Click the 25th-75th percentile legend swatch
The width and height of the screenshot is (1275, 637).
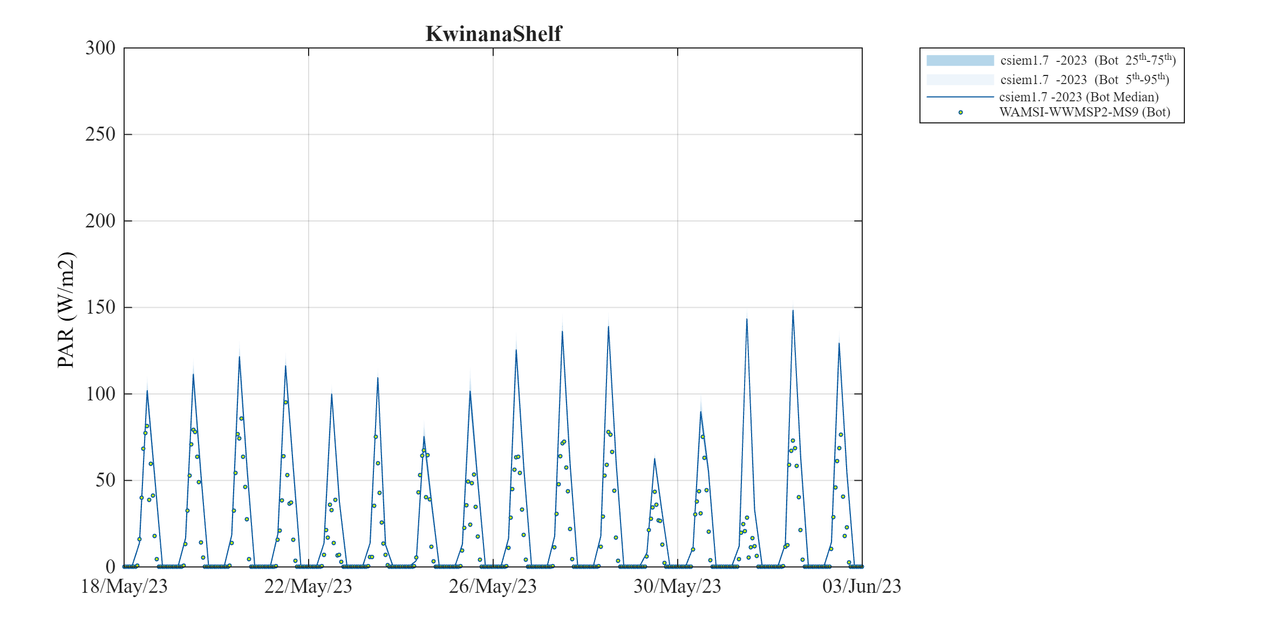[x=959, y=60]
